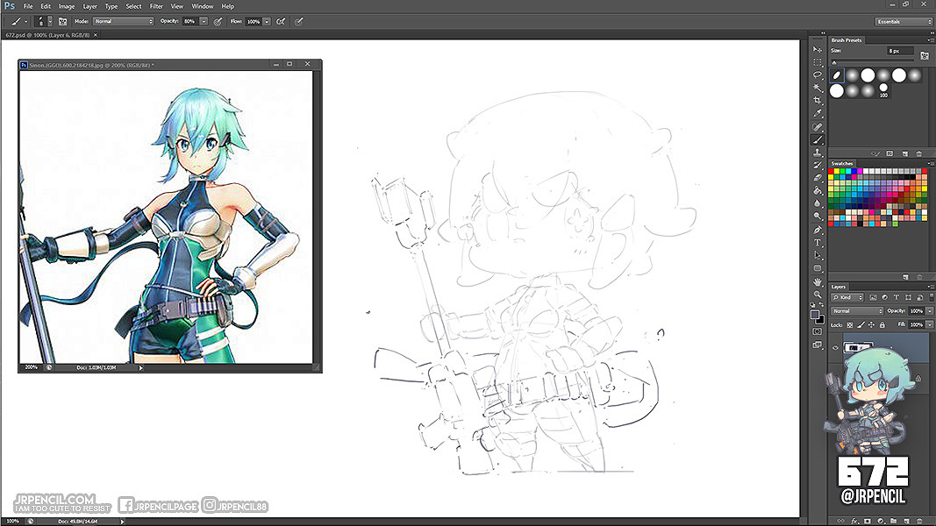The image size is (936, 526).
Task: Create a new layer group
Action: [x=894, y=522]
